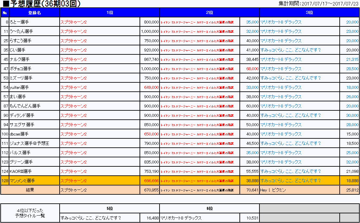Click the 800,000 value in ろとー選手 row
Viewport: 360px width, 223px height.
(151, 22)
